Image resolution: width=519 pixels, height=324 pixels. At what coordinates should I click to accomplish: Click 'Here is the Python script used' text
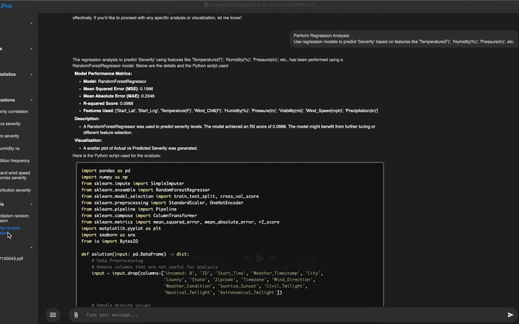117,156
